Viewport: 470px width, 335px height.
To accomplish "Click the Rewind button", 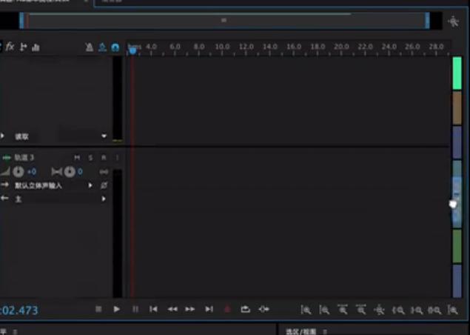I will pos(172,309).
